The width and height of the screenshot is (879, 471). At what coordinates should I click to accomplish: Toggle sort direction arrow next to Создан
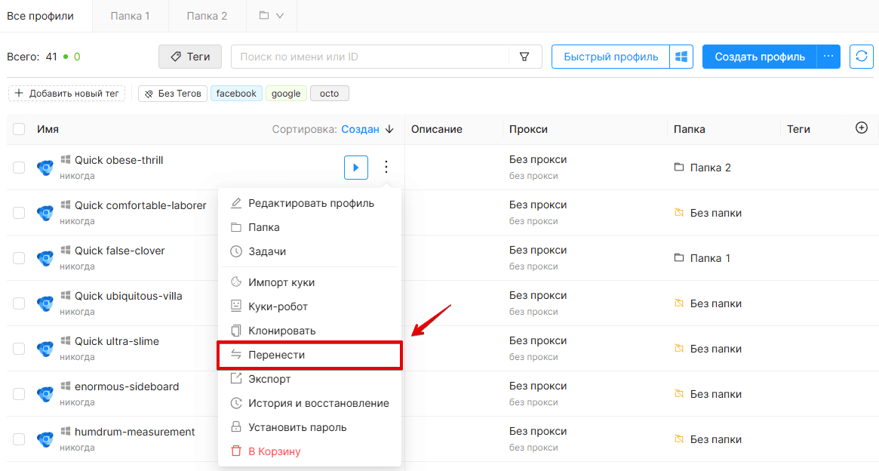click(389, 129)
